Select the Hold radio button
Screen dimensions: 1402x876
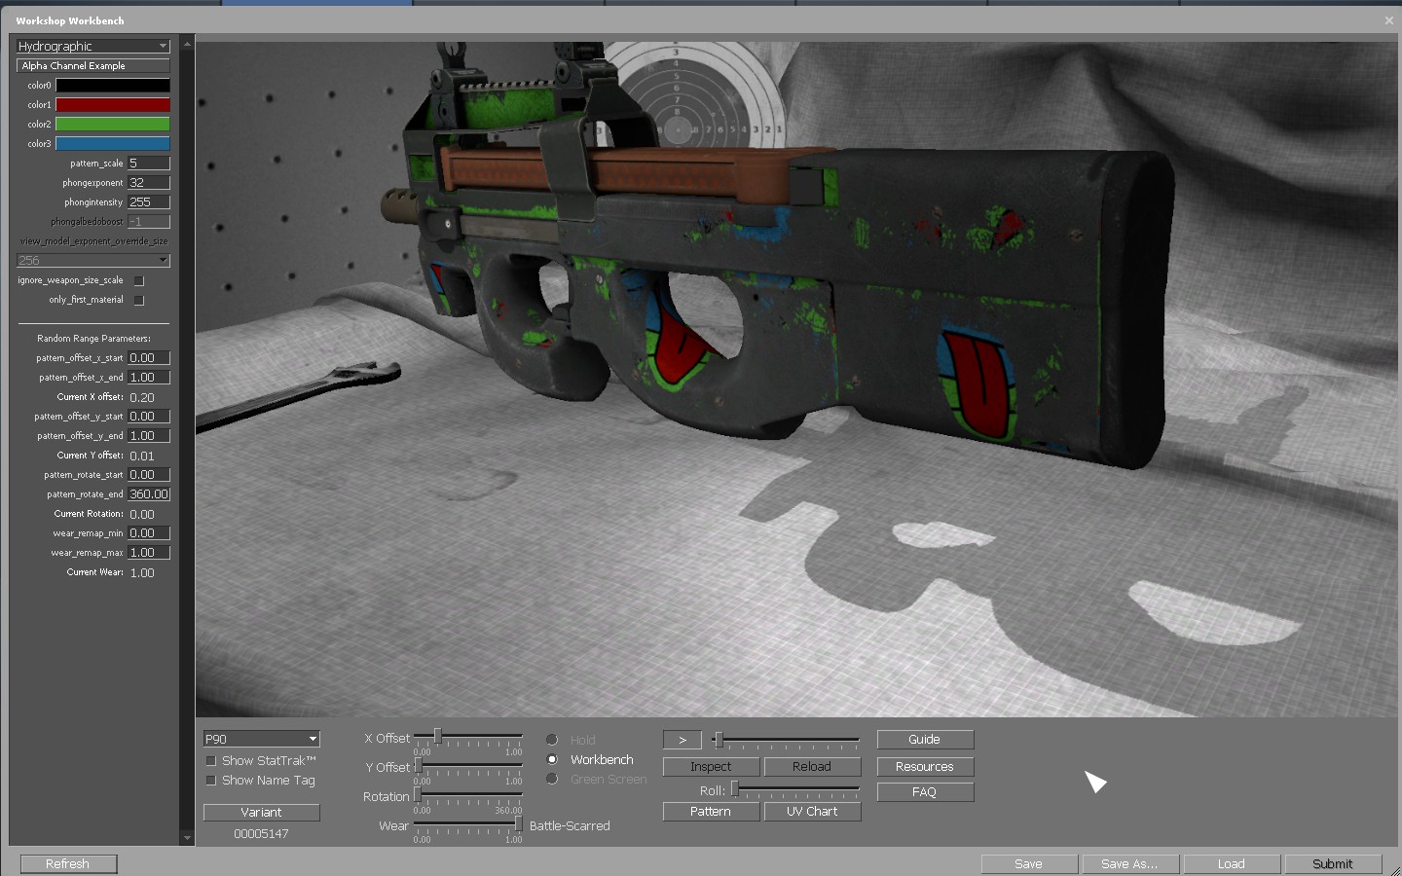click(552, 740)
